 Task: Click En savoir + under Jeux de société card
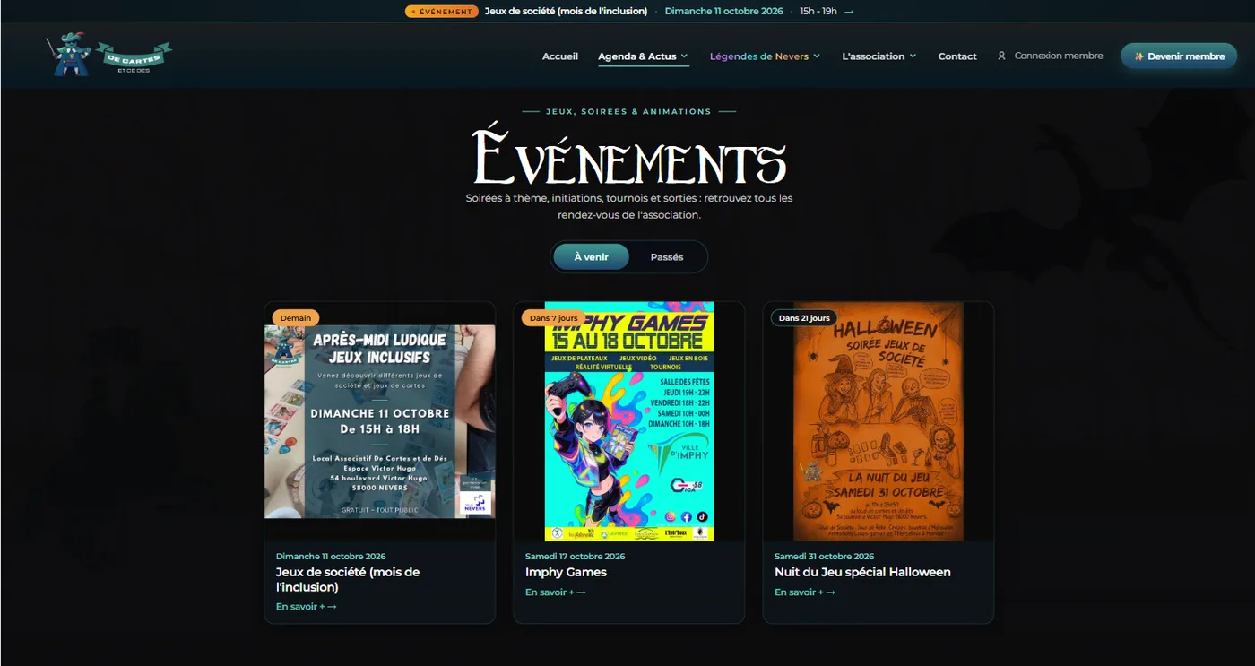pos(306,607)
